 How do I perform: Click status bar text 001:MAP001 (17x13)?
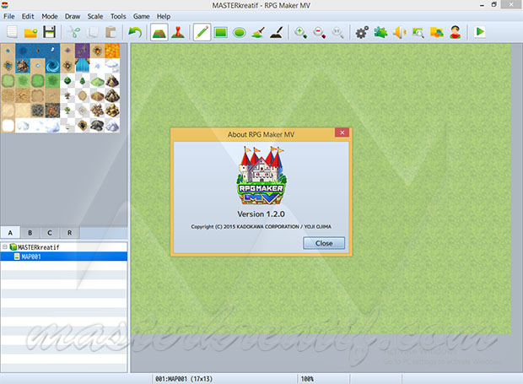(x=183, y=379)
